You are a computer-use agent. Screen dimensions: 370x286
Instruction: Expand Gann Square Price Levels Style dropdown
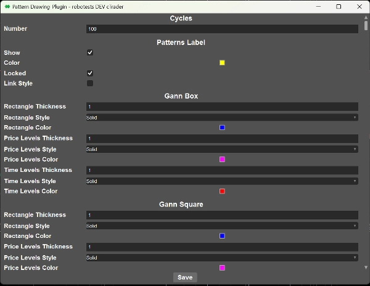pyautogui.click(x=222, y=258)
